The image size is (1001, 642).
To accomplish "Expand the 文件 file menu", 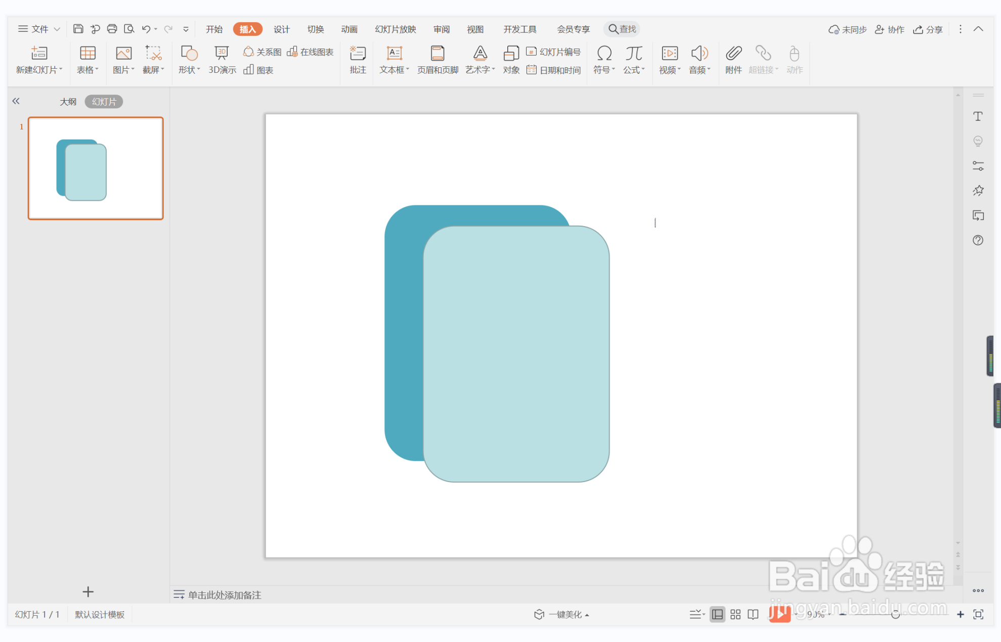I will point(39,29).
